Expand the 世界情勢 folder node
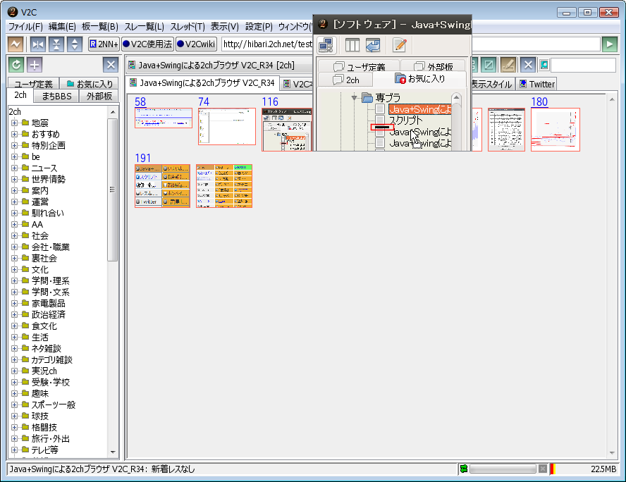The height and width of the screenshot is (482, 626). (x=14, y=180)
